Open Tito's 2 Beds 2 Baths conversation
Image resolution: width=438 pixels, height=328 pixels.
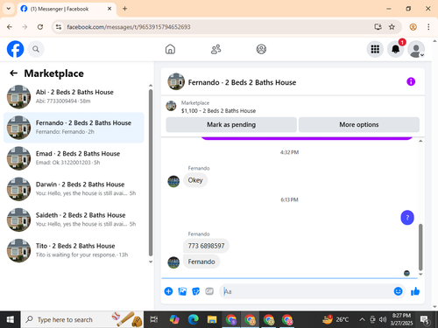(x=74, y=250)
